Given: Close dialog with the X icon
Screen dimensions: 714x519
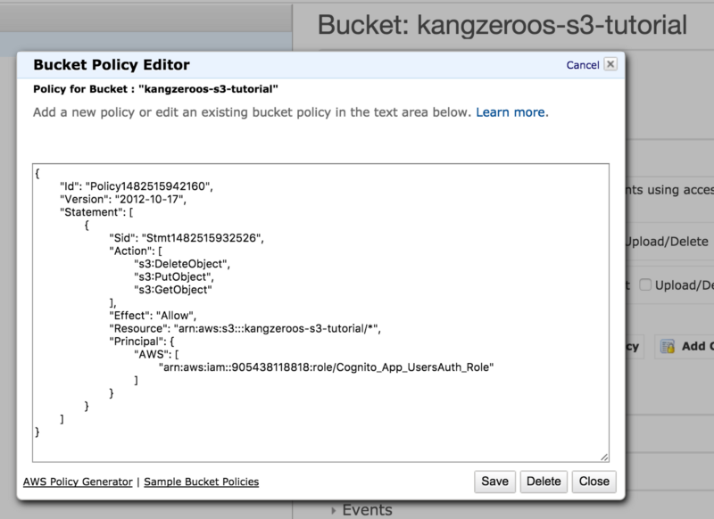Looking at the screenshot, I should pyautogui.click(x=610, y=64).
